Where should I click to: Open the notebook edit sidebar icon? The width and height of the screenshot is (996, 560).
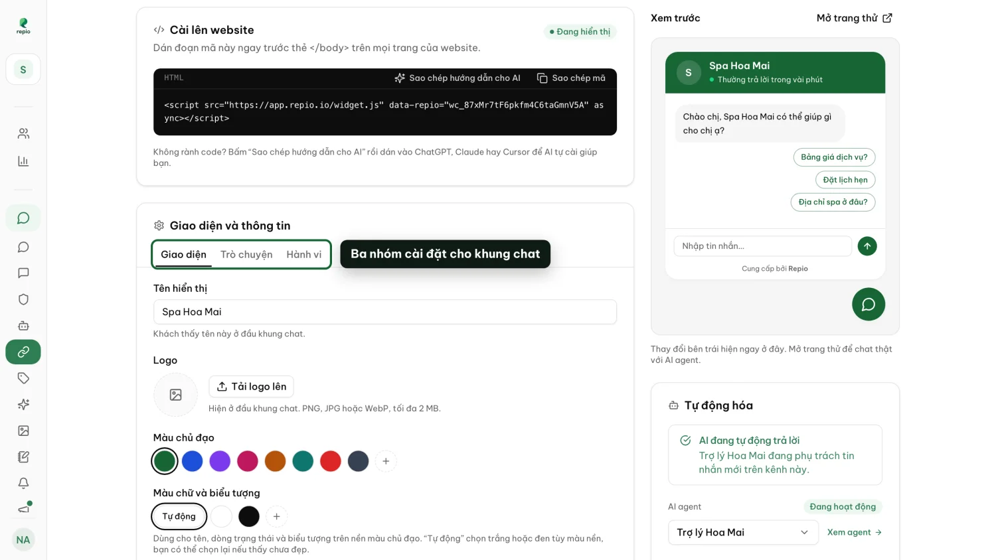(23, 456)
